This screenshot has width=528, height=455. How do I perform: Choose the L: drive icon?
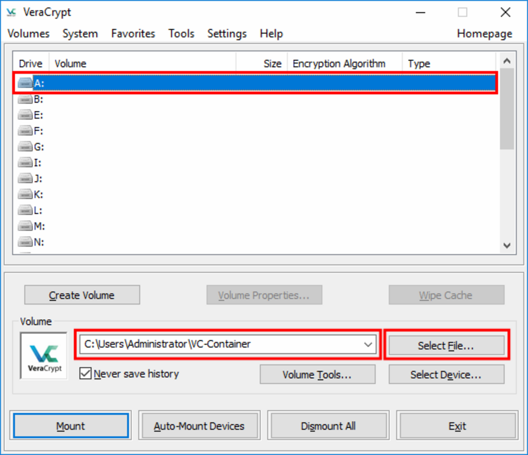coord(26,210)
